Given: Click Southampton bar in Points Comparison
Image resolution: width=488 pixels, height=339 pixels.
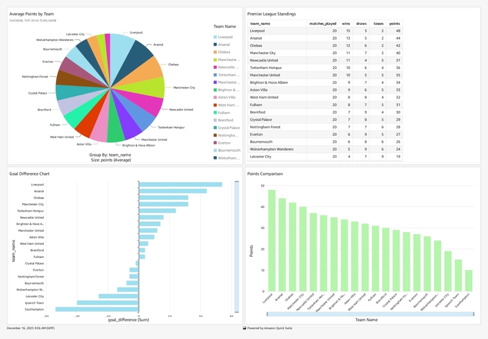Looking at the screenshot, I should pos(468,281).
